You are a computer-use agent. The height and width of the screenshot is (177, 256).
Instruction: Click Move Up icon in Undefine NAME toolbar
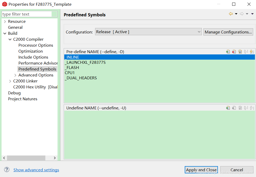pyautogui.click(x=246, y=108)
